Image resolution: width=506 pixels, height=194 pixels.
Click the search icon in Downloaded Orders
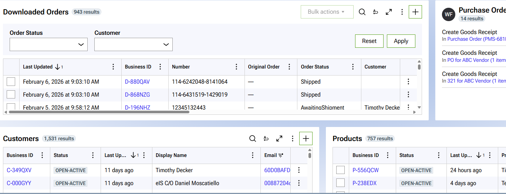[x=362, y=12]
